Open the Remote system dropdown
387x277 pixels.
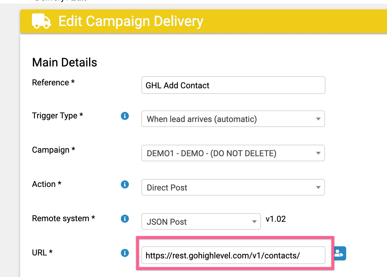(x=254, y=221)
